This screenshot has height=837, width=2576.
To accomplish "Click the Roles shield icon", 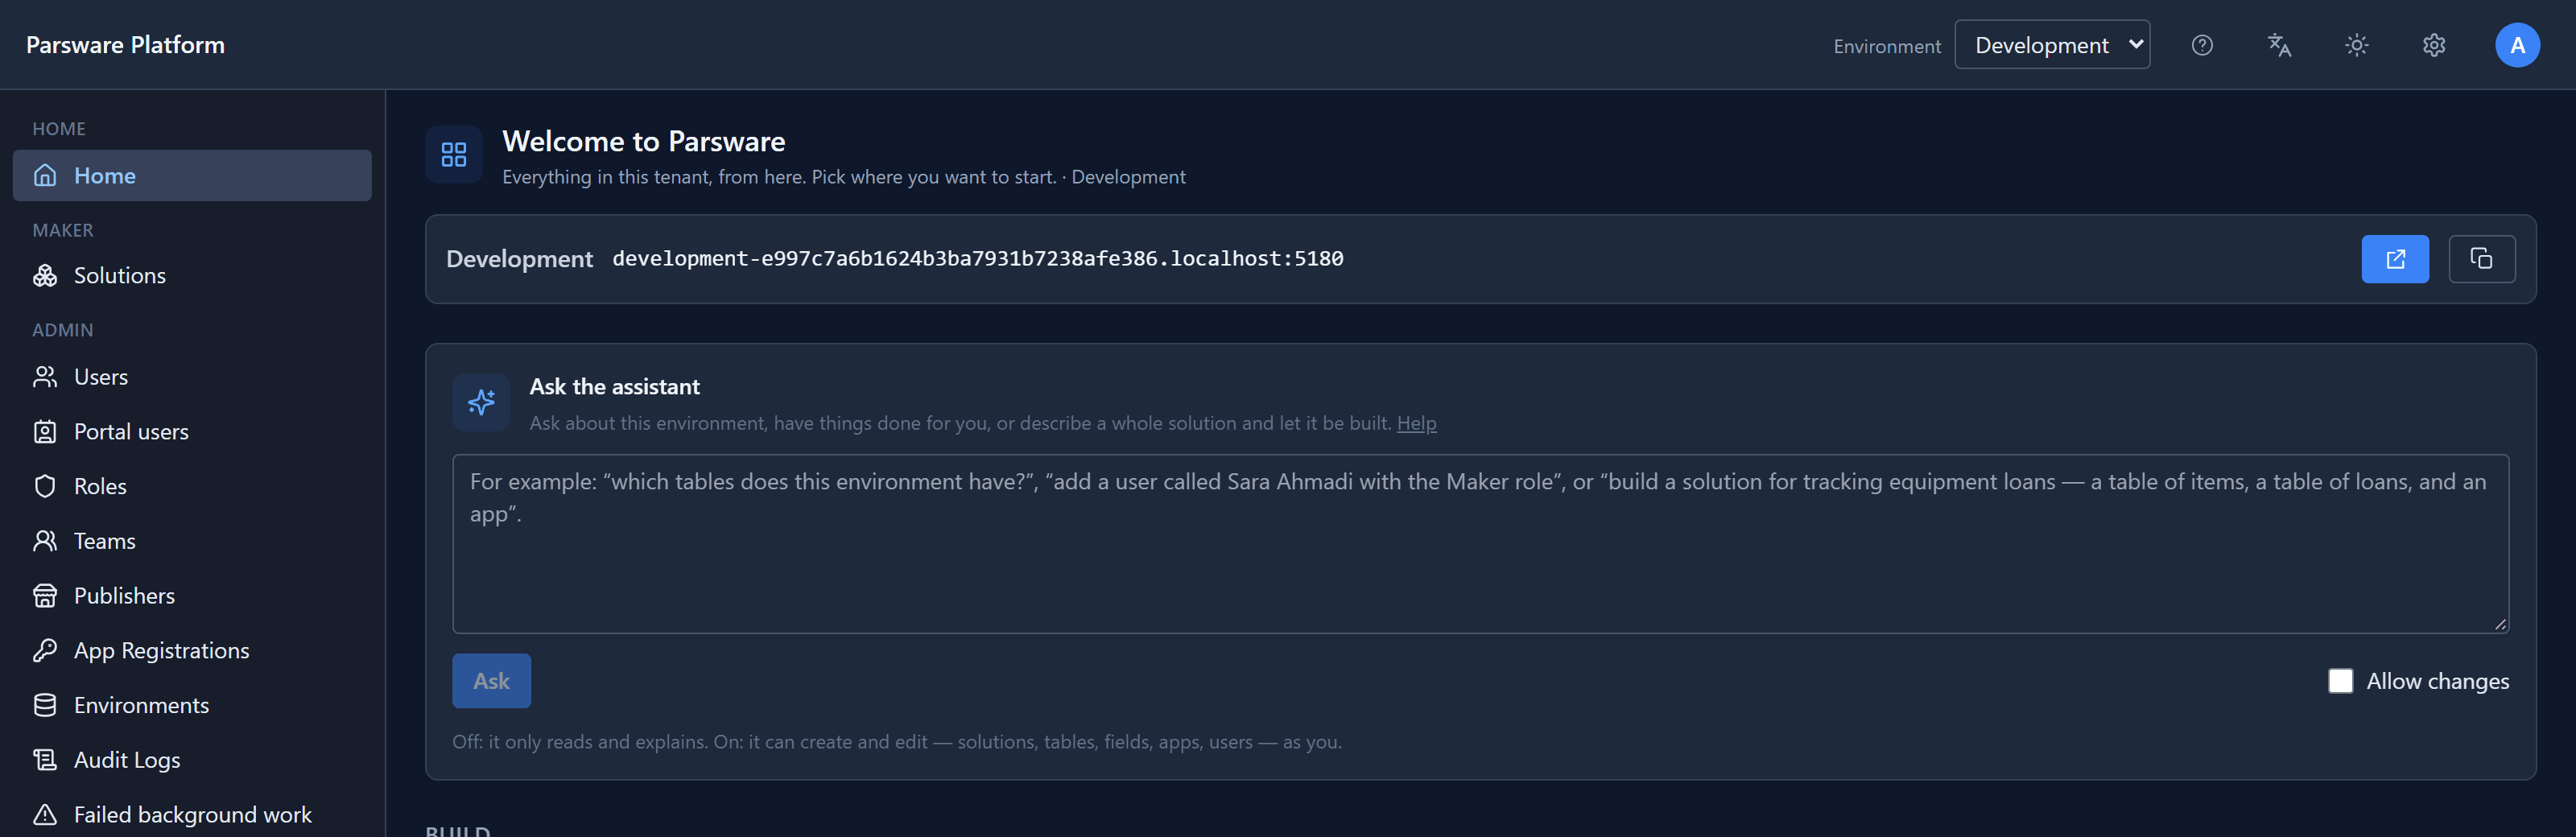I will [x=45, y=486].
